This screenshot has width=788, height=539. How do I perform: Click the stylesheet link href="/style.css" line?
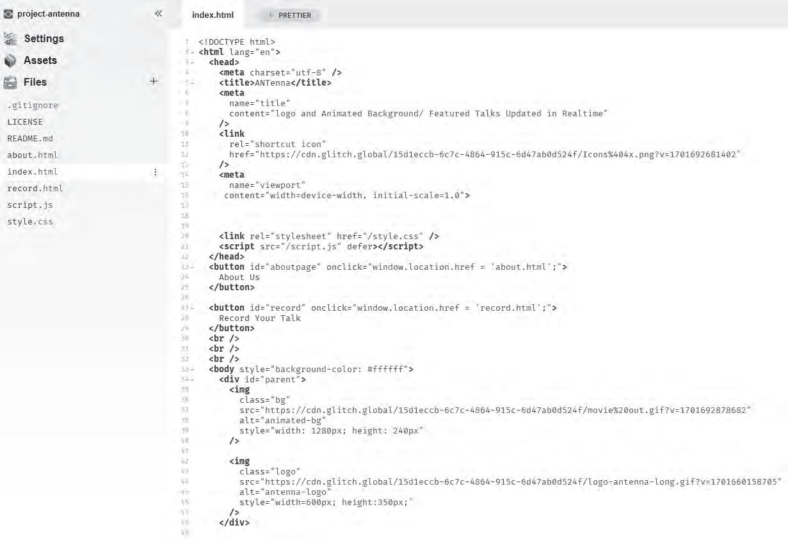click(329, 237)
